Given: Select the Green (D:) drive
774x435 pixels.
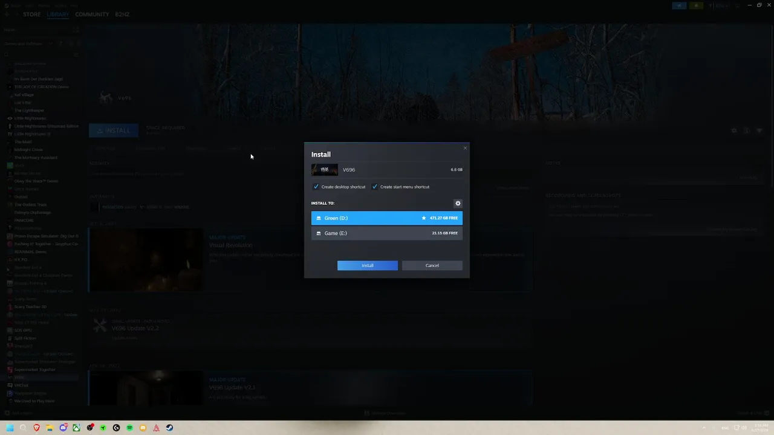Looking at the screenshot, I should [387, 218].
